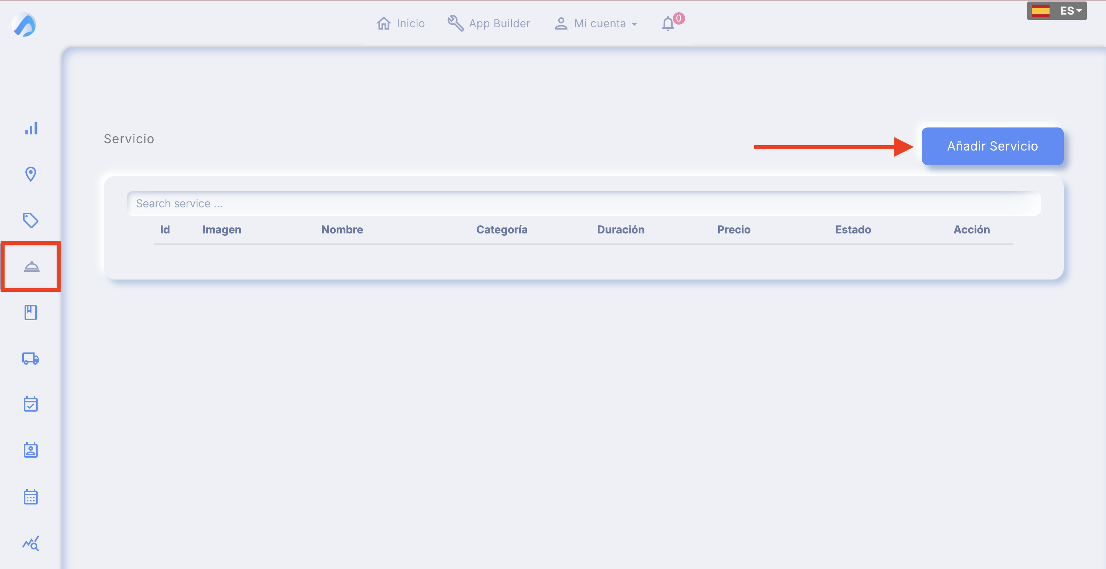
Task: Click the Estado column header
Action: 853,230
